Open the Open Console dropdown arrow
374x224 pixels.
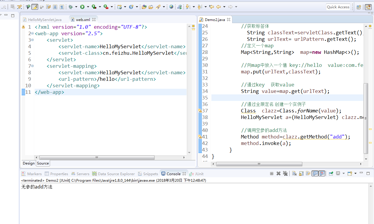[x=355, y=174]
